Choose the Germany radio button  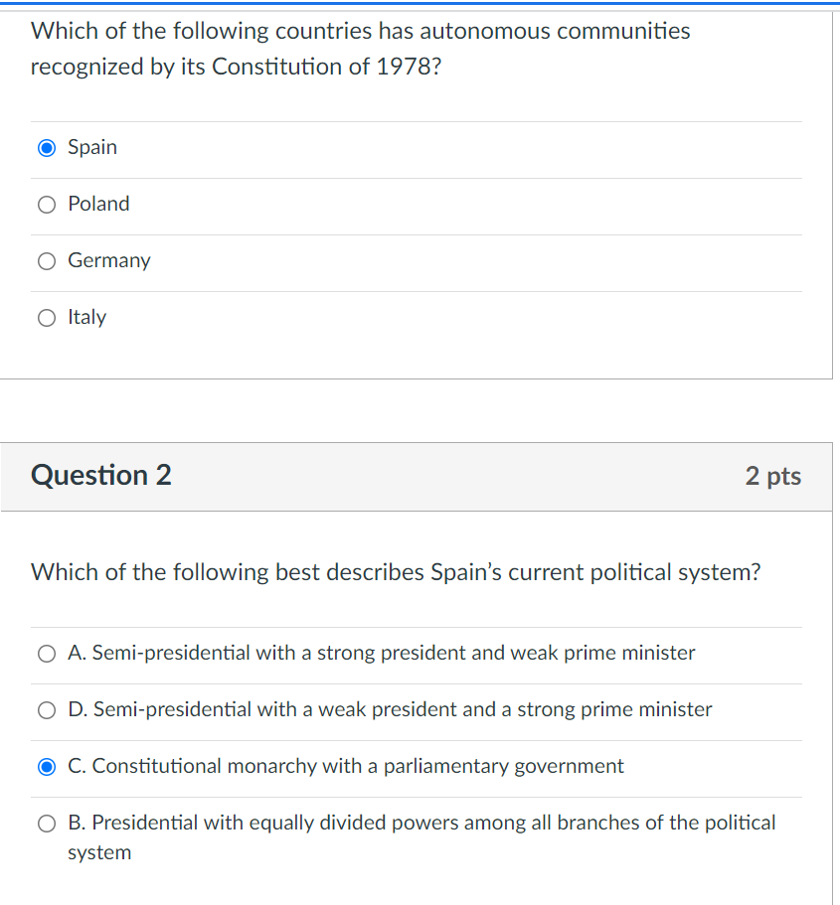coord(47,261)
